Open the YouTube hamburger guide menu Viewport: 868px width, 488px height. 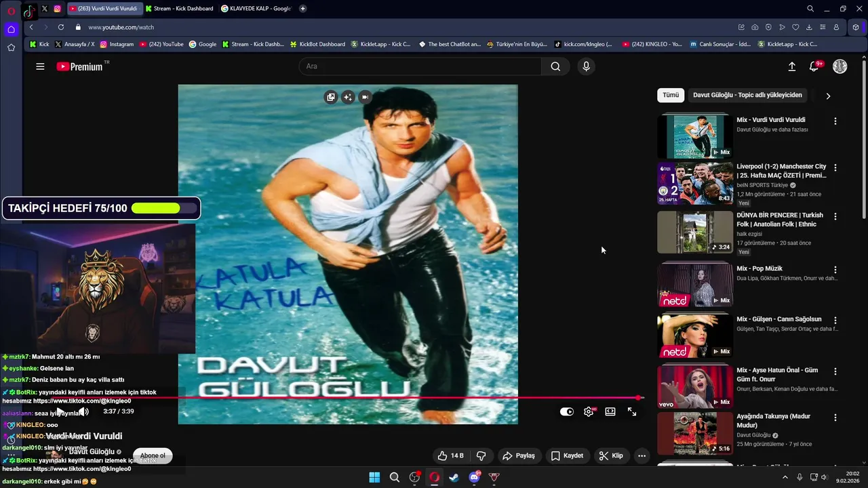coord(40,66)
